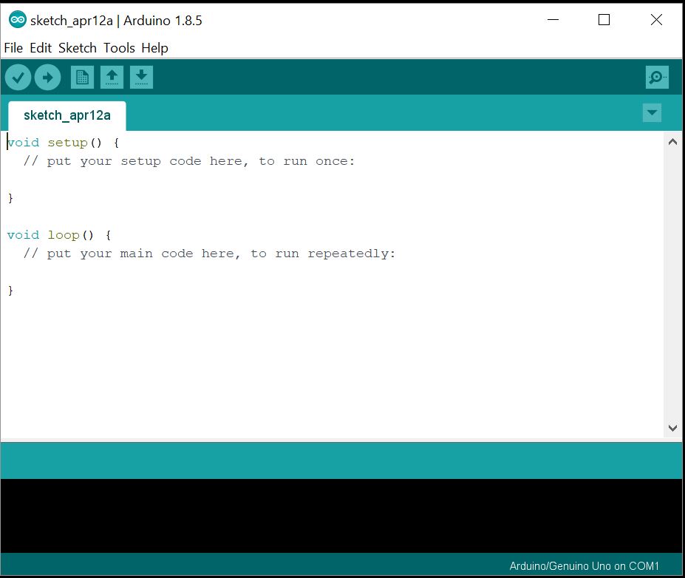The image size is (685, 578).
Task: Open the Help menu
Action: [x=154, y=47]
